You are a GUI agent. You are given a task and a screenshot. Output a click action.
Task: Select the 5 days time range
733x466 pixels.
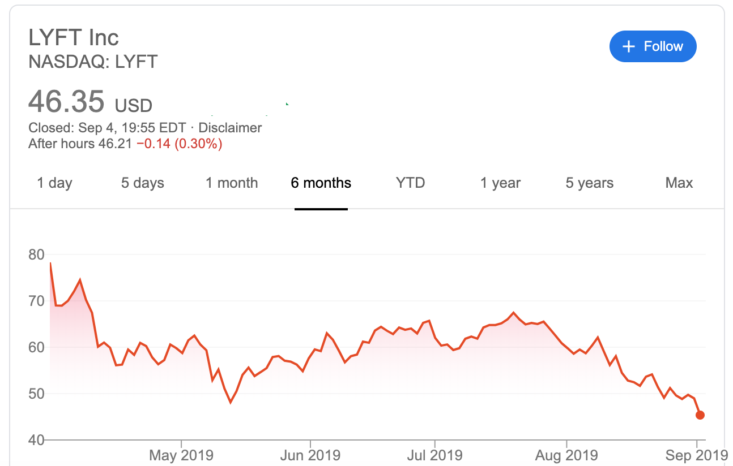point(142,183)
